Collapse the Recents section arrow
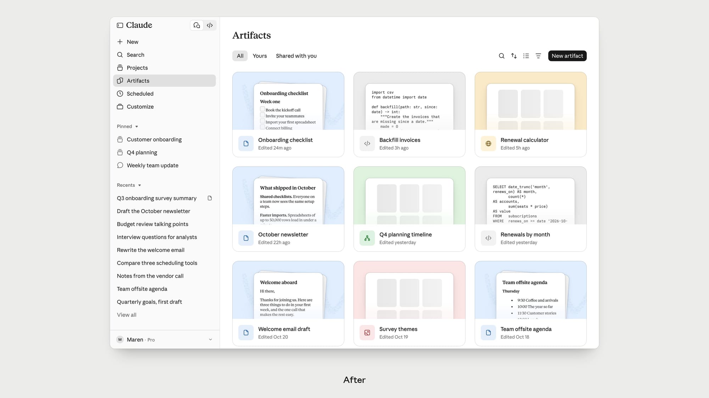 140,185
